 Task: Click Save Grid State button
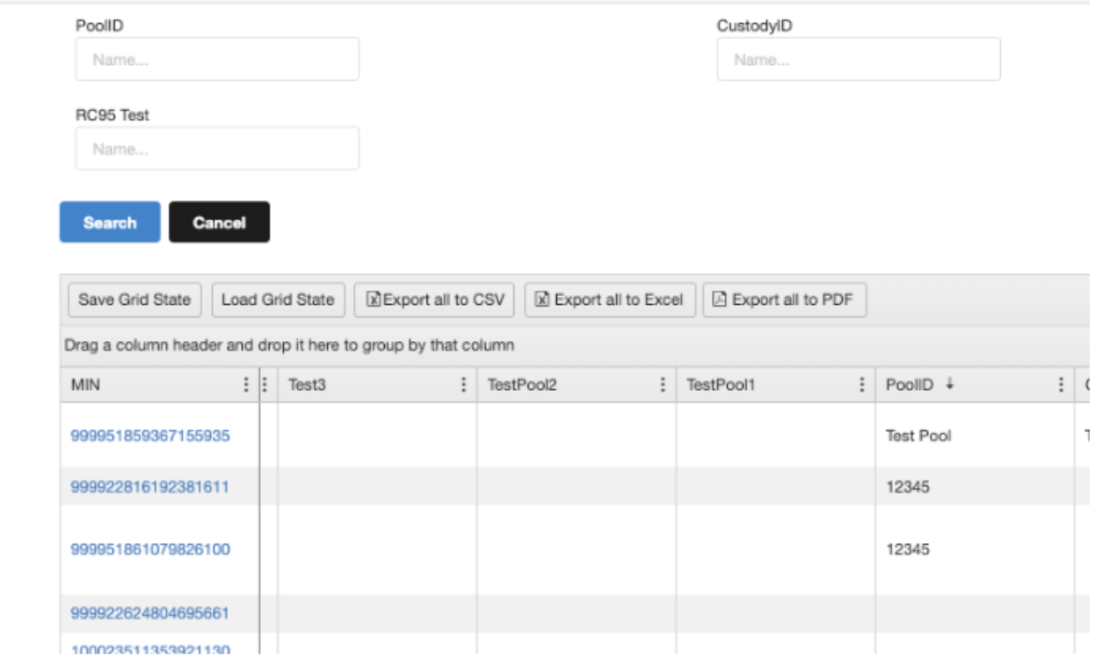pos(134,300)
